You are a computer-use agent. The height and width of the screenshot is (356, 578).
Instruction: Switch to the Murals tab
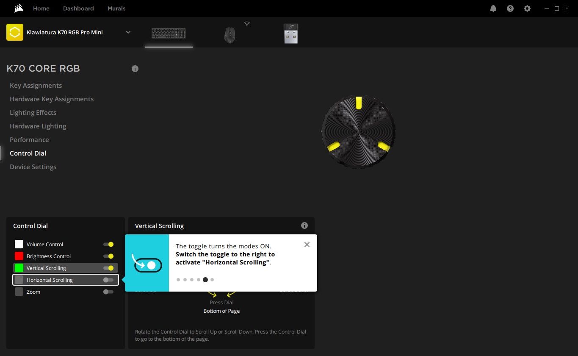(116, 8)
